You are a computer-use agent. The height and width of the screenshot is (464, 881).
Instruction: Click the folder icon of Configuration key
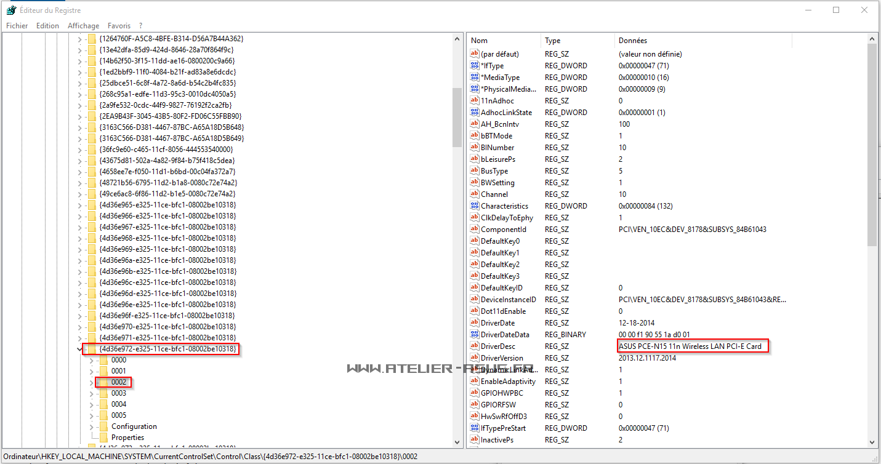coord(103,426)
